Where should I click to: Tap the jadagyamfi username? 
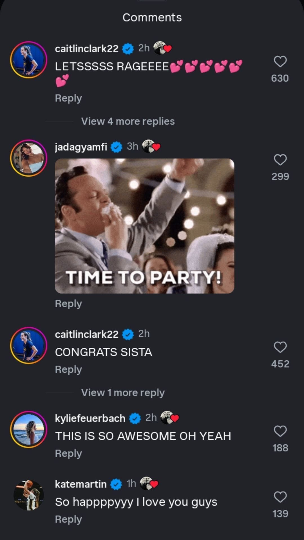(81, 147)
